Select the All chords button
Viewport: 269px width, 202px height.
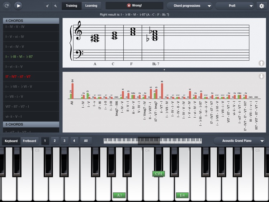[86, 141]
